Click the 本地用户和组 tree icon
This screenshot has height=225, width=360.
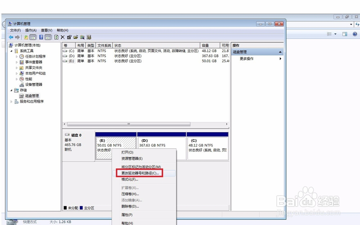pos(22,73)
